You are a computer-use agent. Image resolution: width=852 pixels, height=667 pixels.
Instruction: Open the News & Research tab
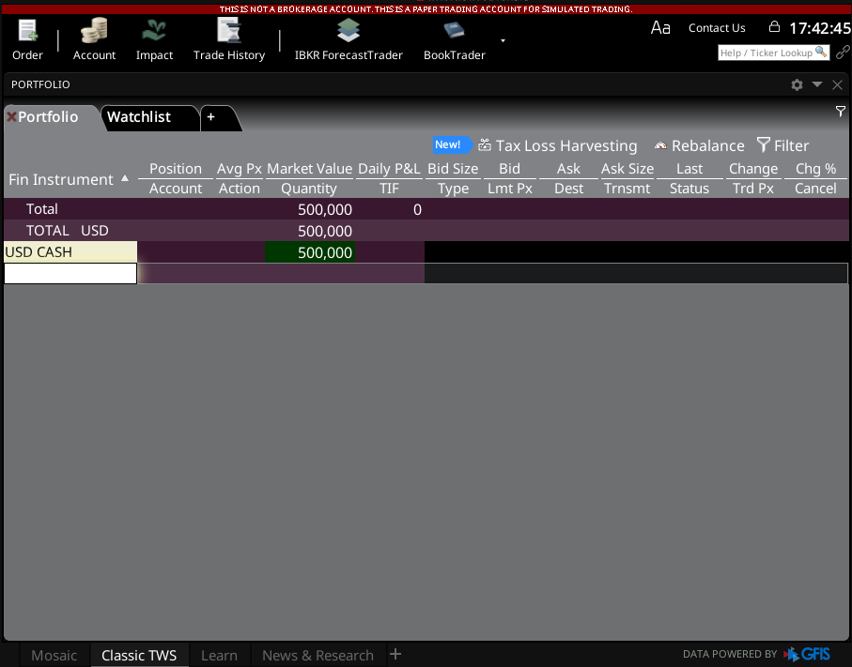pos(318,655)
